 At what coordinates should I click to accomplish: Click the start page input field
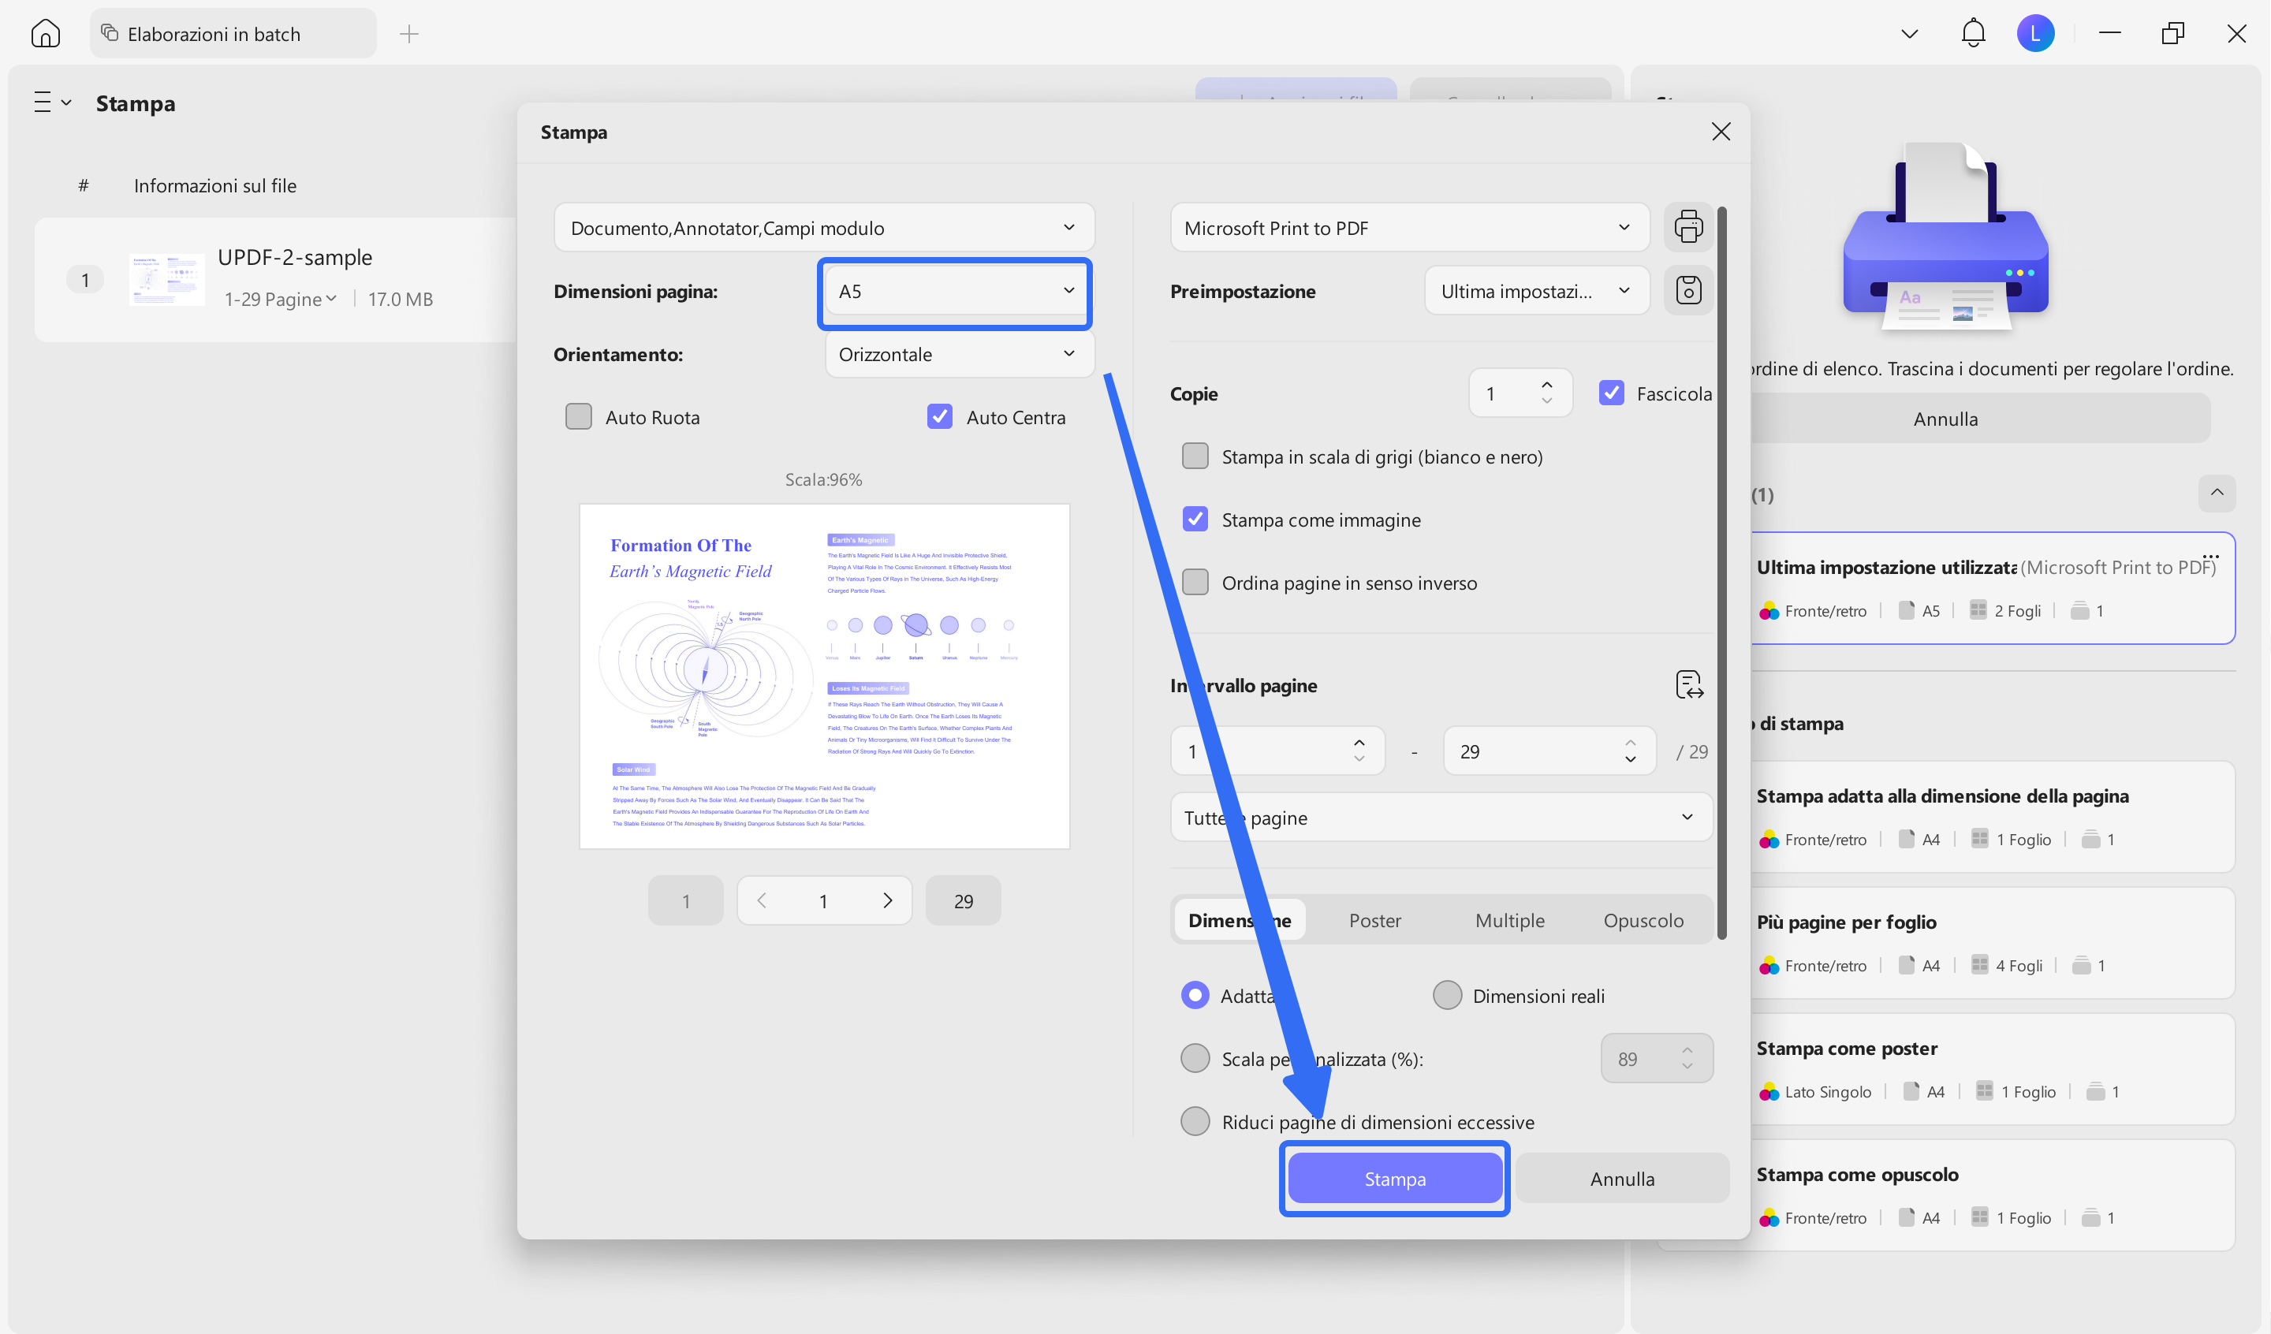[1277, 751]
